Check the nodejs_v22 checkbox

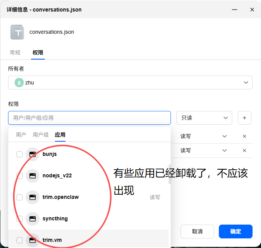(x=20, y=176)
